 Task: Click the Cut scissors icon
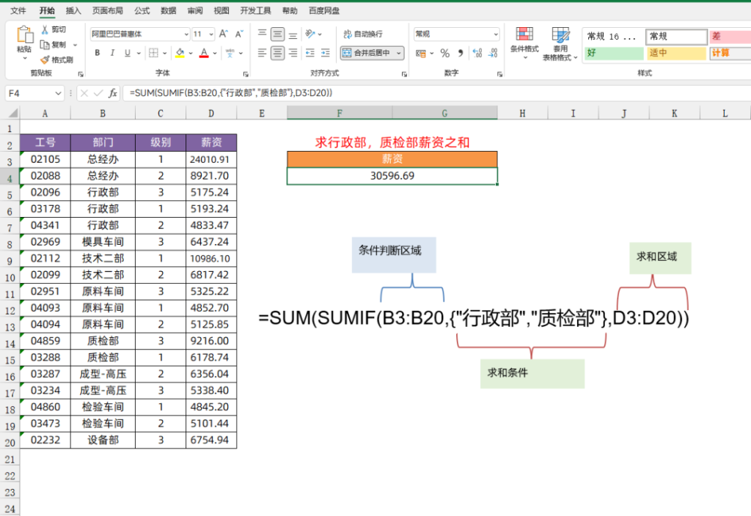tap(45, 29)
